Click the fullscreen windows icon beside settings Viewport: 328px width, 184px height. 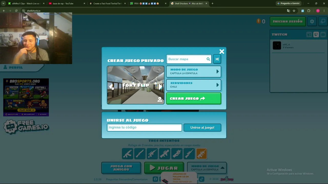(323, 21)
